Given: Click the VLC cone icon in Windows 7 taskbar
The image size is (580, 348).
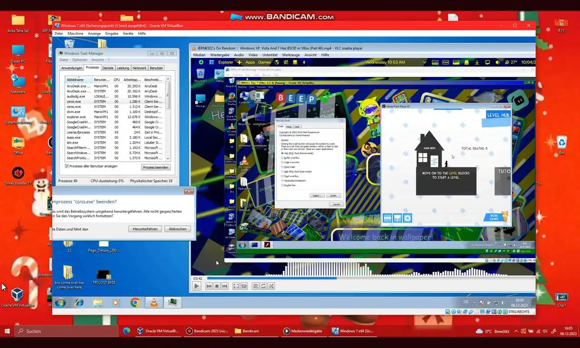Looking at the screenshot, I should click(154, 302).
